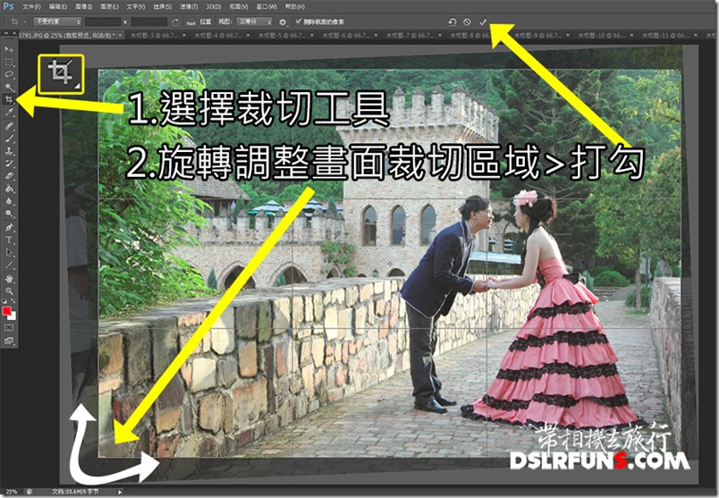This screenshot has height=498, width=719.
Task: Reset the crop box with undo arrow
Action: [453, 21]
